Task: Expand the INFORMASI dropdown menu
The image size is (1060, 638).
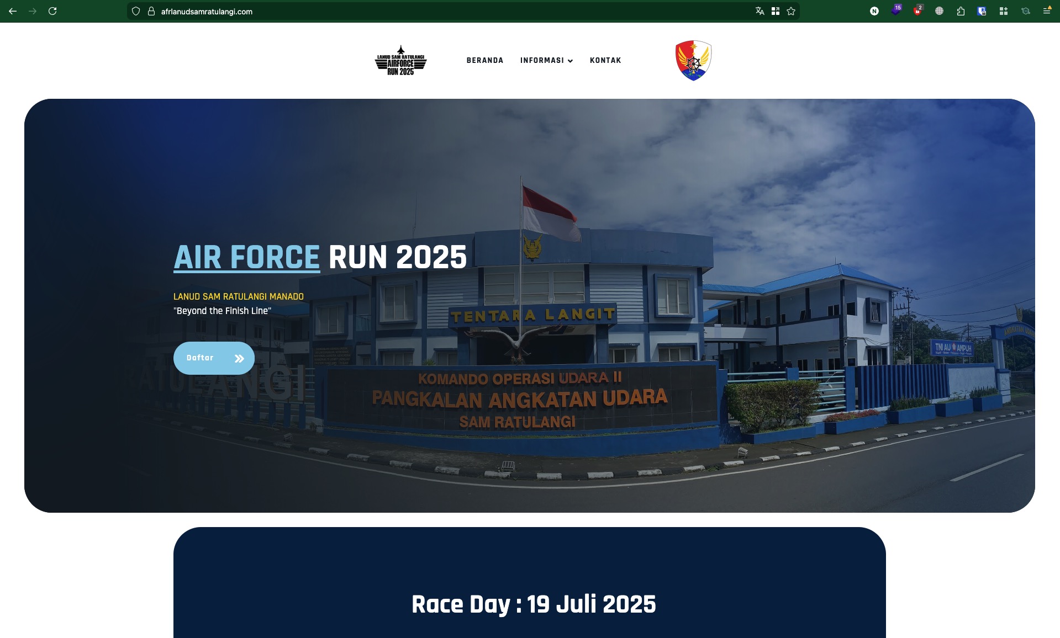Action: (546, 61)
